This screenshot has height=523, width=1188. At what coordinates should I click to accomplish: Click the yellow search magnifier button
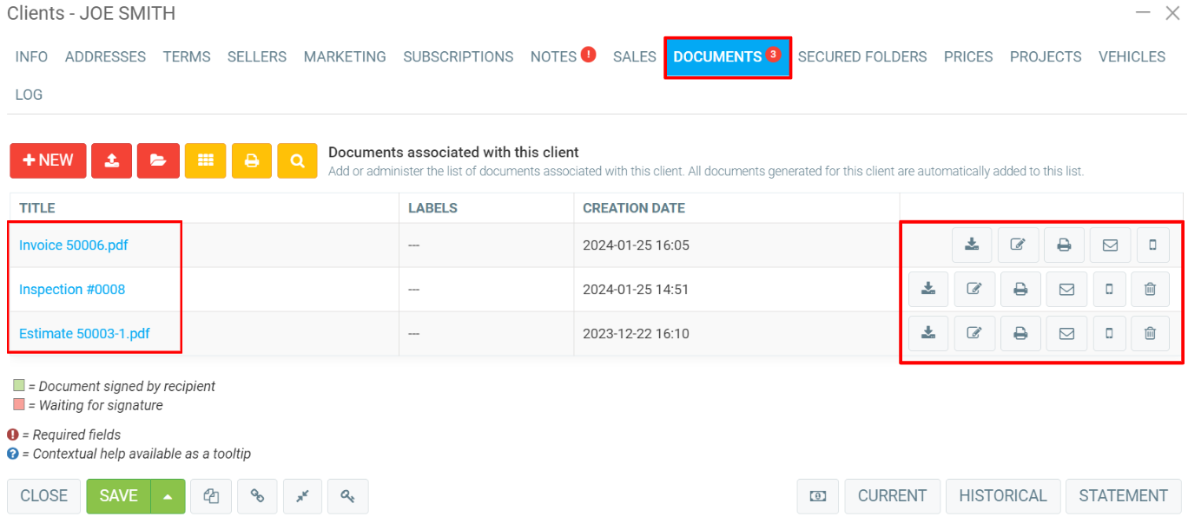coord(297,160)
